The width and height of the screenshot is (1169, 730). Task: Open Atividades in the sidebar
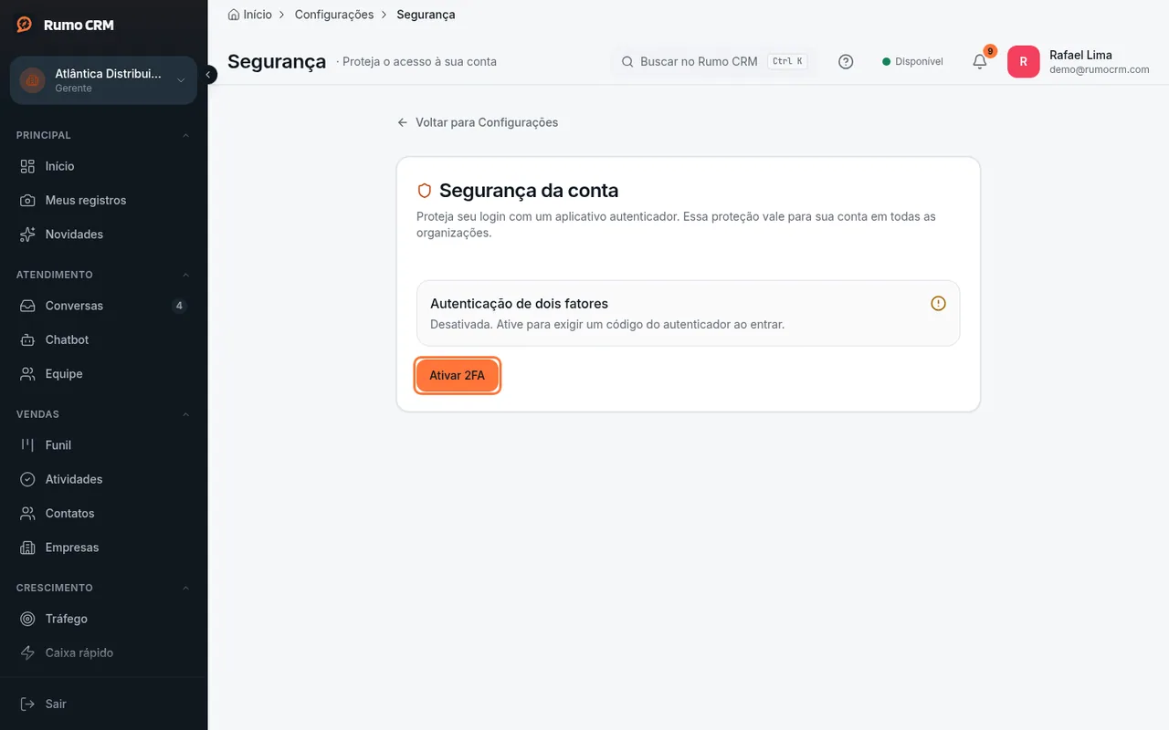103,479
